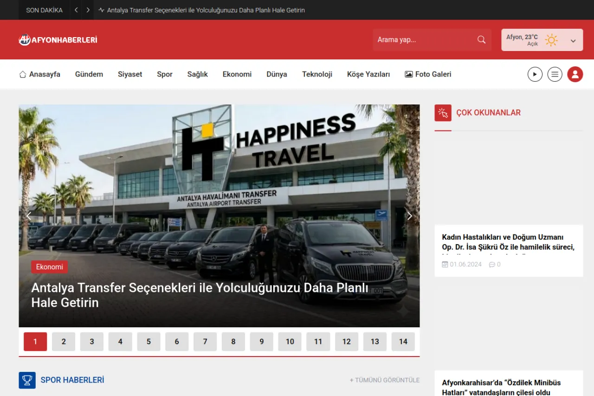
Task: Click the Afyon, 23°C weather text
Action: pos(522,37)
